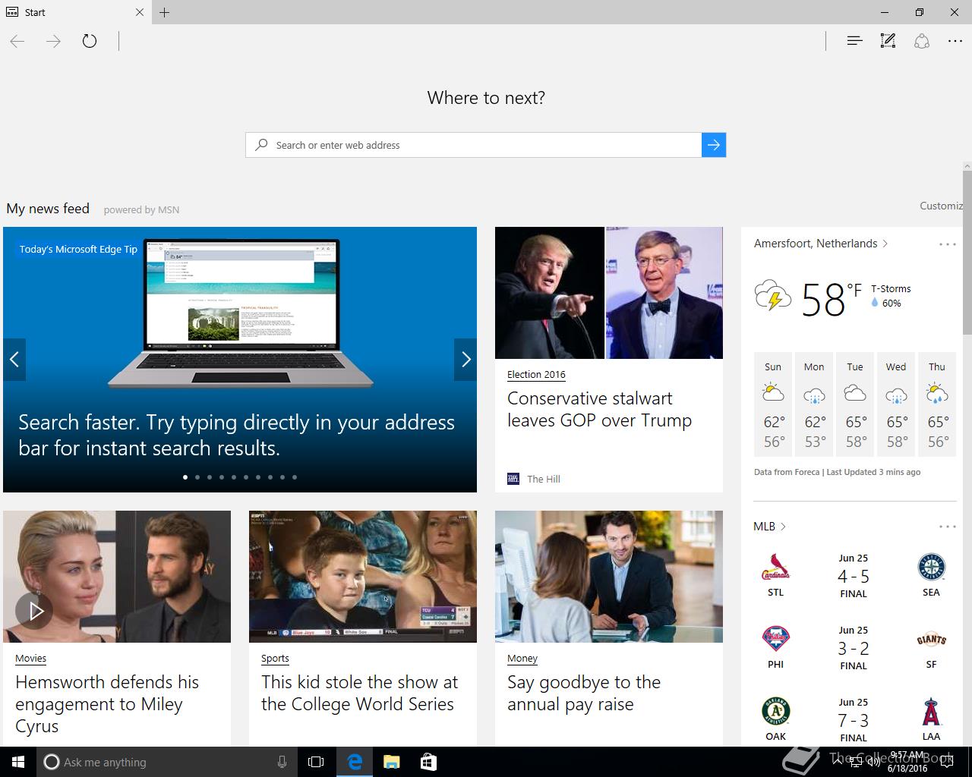Viewport: 972px width, 777px height.
Task: Read 'Hemsworth defends his engagement' article
Action: [107, 704]
